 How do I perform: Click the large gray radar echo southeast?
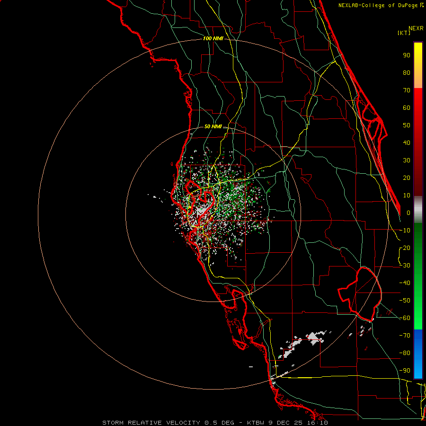point(316,338)
